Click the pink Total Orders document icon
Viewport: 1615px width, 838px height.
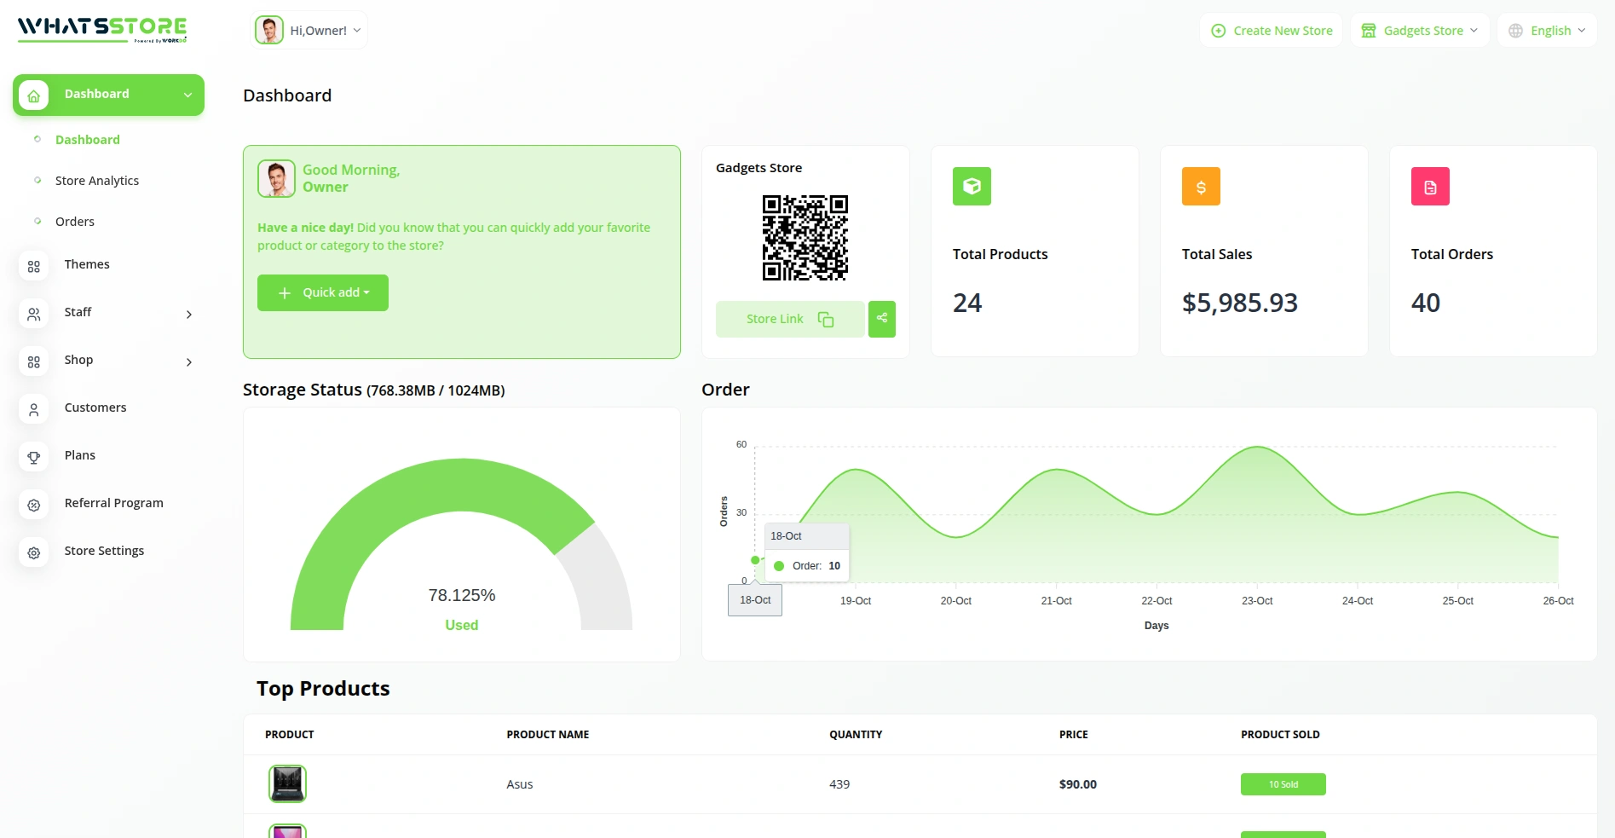[x=1430, y=187]
